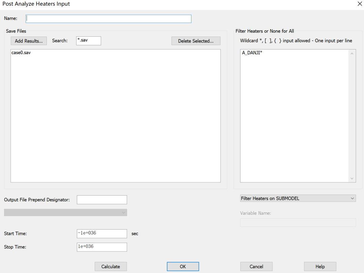Open Help for this dialog
The width and height of the screenshot is (364, 273).
320,266
